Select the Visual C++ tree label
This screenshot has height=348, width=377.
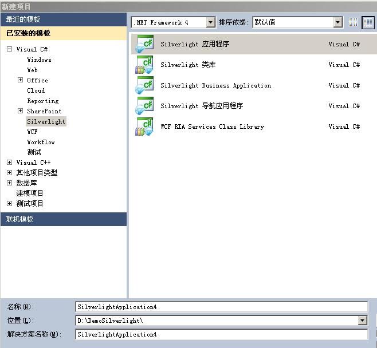click(33, 163)
